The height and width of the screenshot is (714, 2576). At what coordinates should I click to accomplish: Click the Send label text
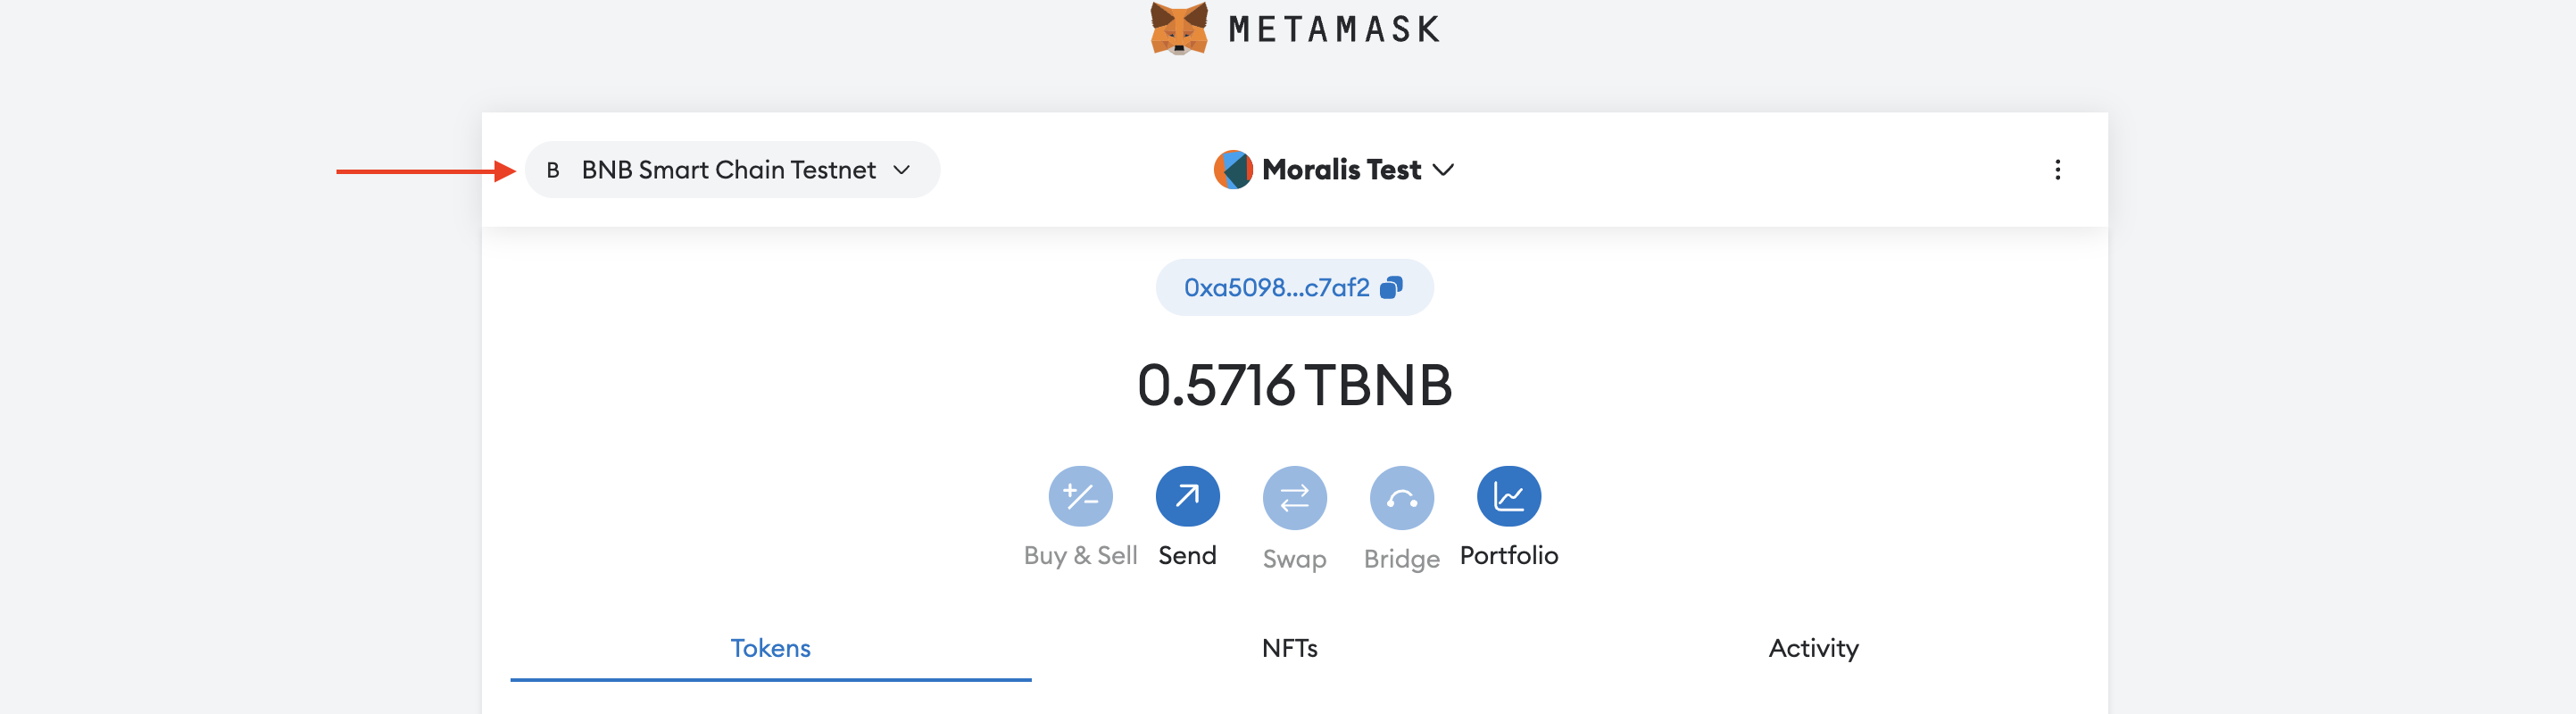click(1187, 555)
